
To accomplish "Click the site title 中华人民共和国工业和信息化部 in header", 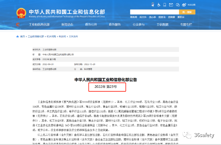I will (67, 12).
